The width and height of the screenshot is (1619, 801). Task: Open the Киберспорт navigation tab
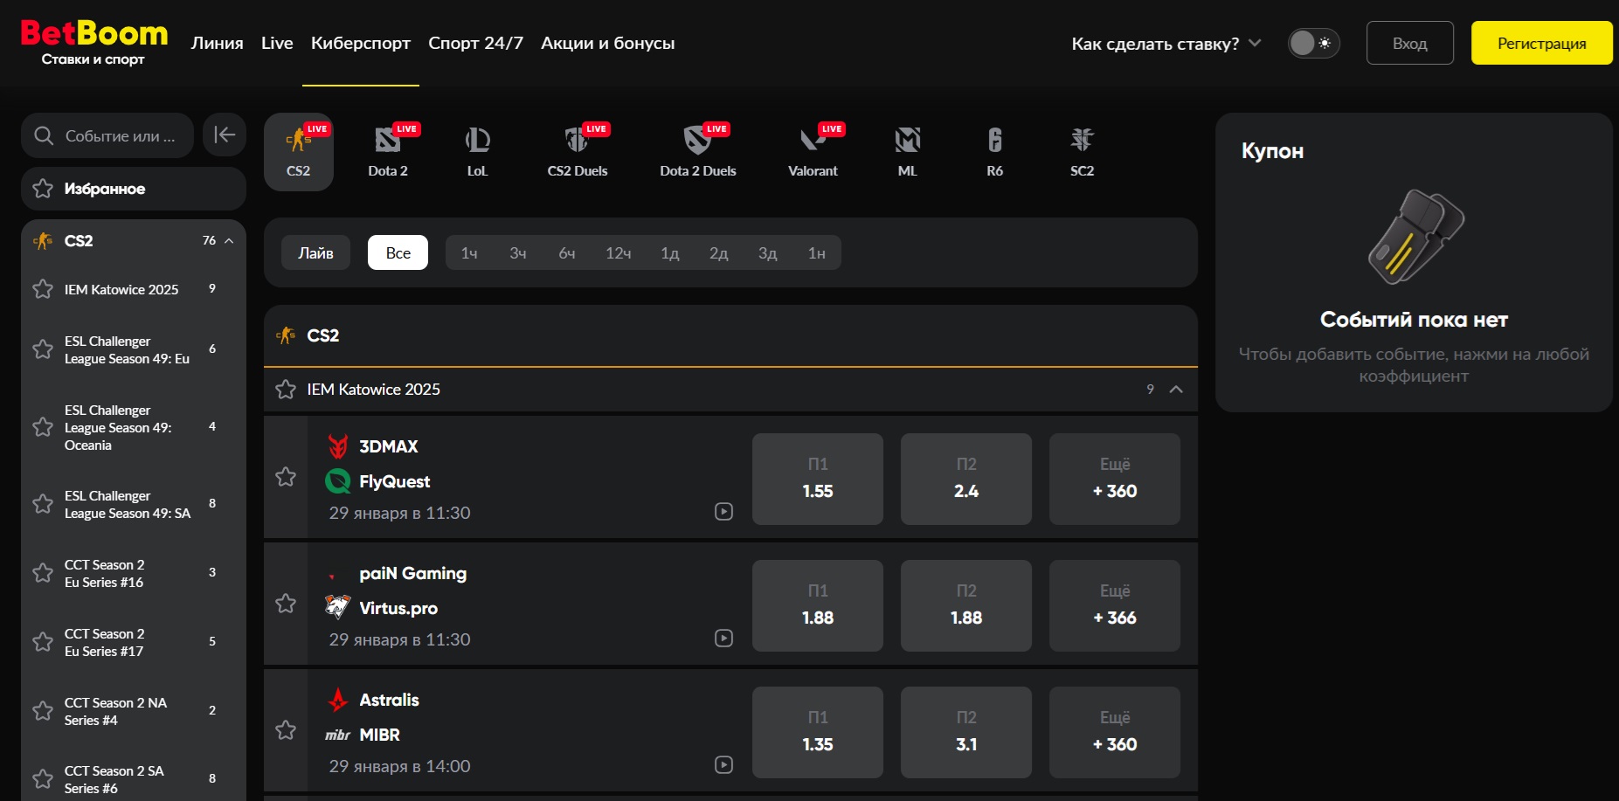click(360, 43)
